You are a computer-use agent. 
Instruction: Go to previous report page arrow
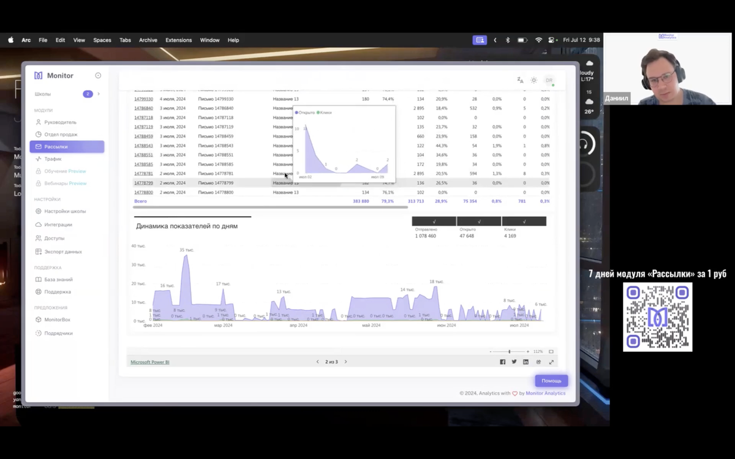(x=317, y=362)
